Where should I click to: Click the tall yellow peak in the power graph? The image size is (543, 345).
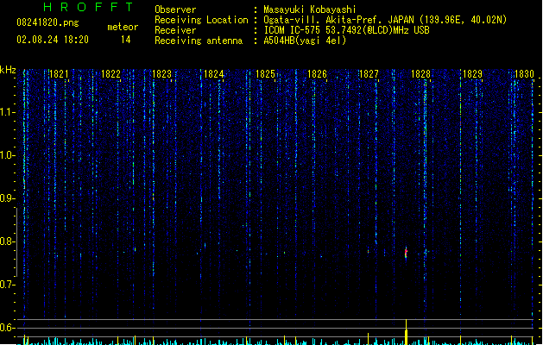tap(406, 332)
